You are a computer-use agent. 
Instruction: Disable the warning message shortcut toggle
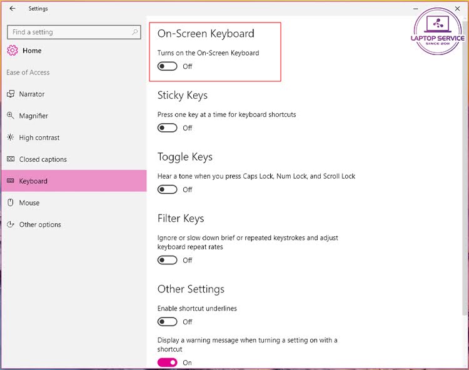tap(168, 362)
